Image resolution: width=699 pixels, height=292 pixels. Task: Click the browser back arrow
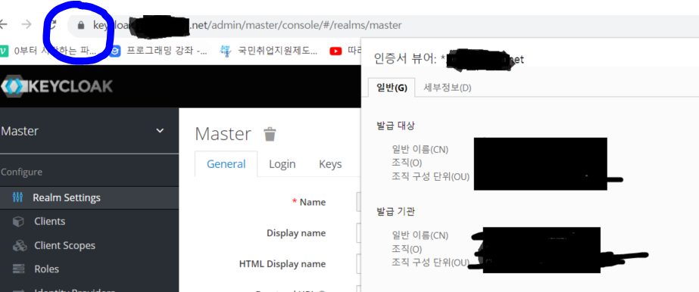point(3,24)
